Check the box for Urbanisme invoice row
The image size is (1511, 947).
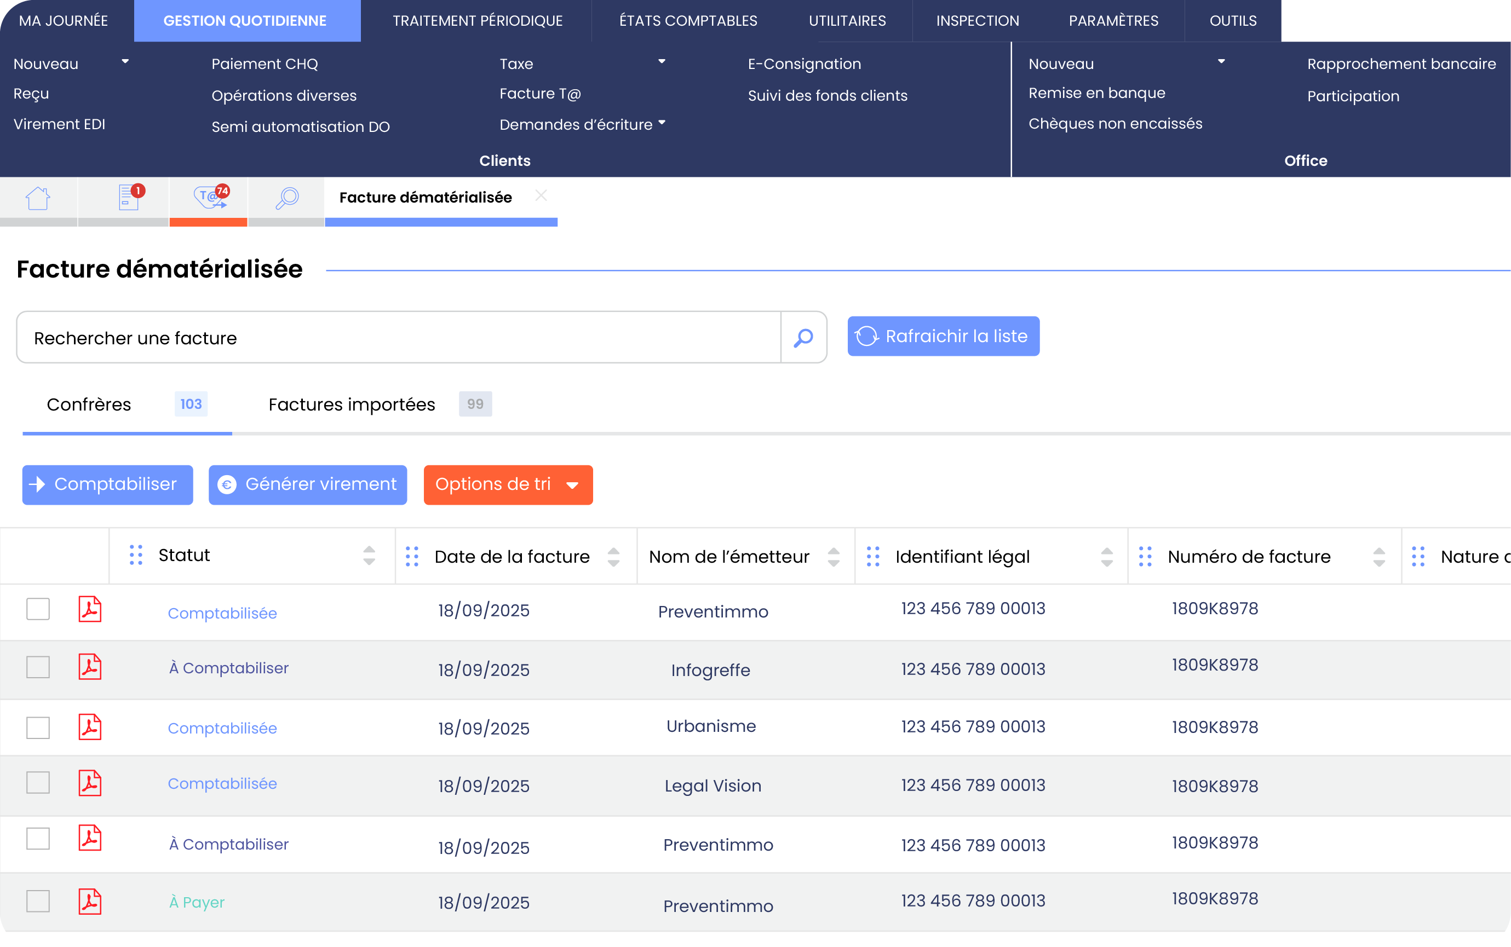[38, 728]
